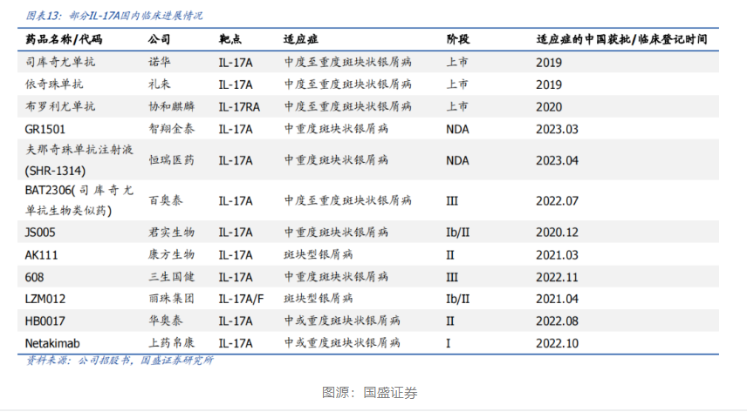Click target value IL-17A/F

coord(241,300)
